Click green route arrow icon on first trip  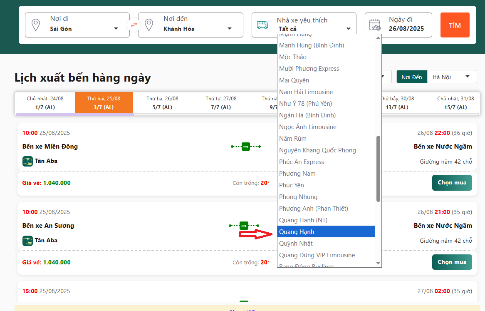[x=245, y=147]
